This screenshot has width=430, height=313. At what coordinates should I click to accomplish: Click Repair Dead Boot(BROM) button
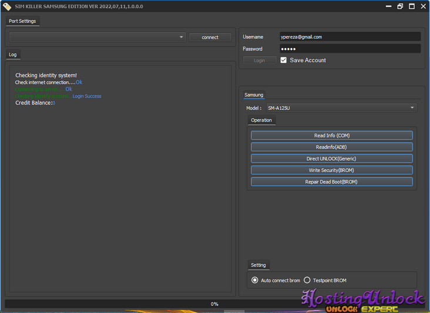332,181
